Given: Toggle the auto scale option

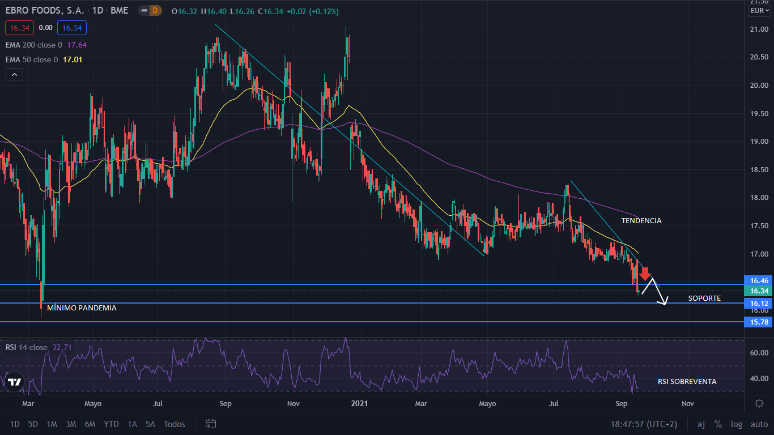Looking at the screenshot, I should [x=759, y=424].
